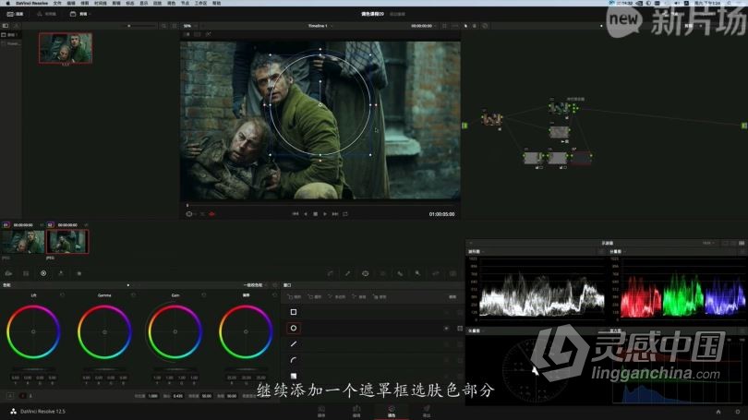This screenshot has height=420, width=748.
Task: Select the Color Wheels palette icon
Action: click(43, 273)
